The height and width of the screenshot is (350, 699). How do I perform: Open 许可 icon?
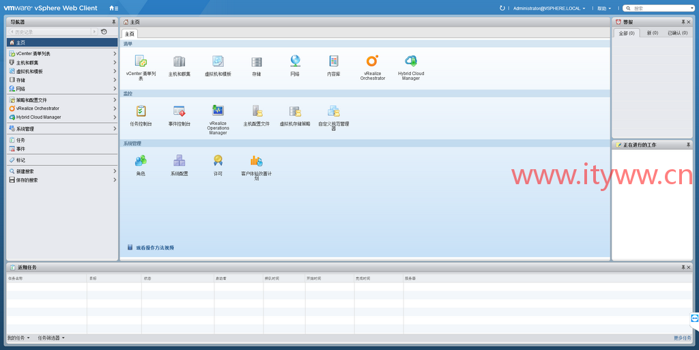point(218,161)
